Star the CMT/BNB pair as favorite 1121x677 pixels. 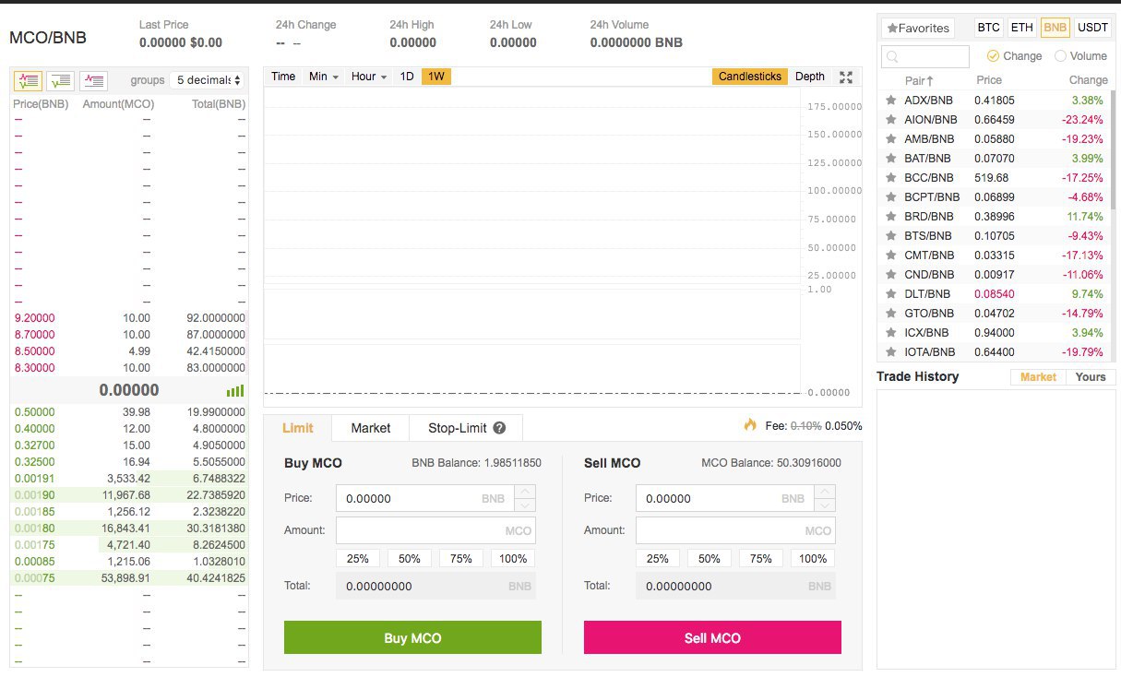click(890, 255)
